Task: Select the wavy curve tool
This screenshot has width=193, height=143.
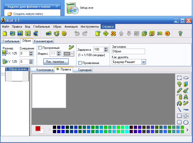Action: [x=186, y=110]
